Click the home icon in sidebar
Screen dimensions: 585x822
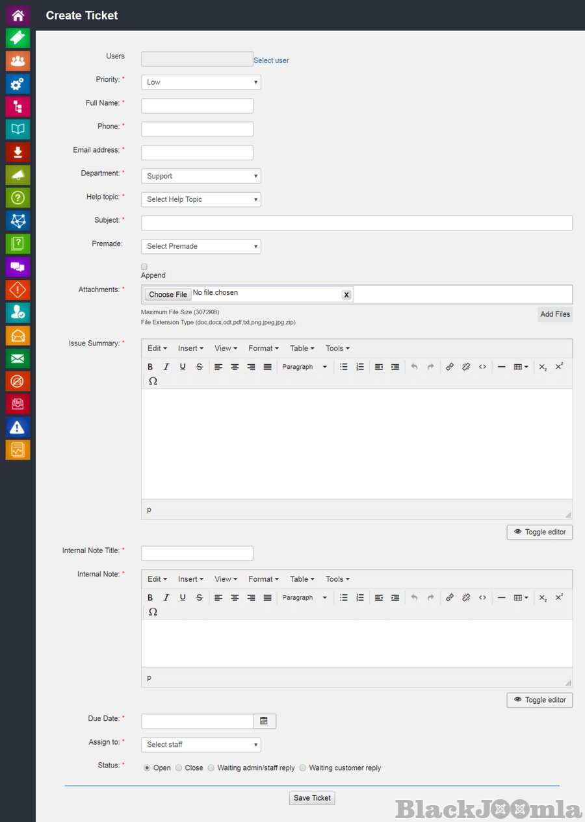[18, 15]
